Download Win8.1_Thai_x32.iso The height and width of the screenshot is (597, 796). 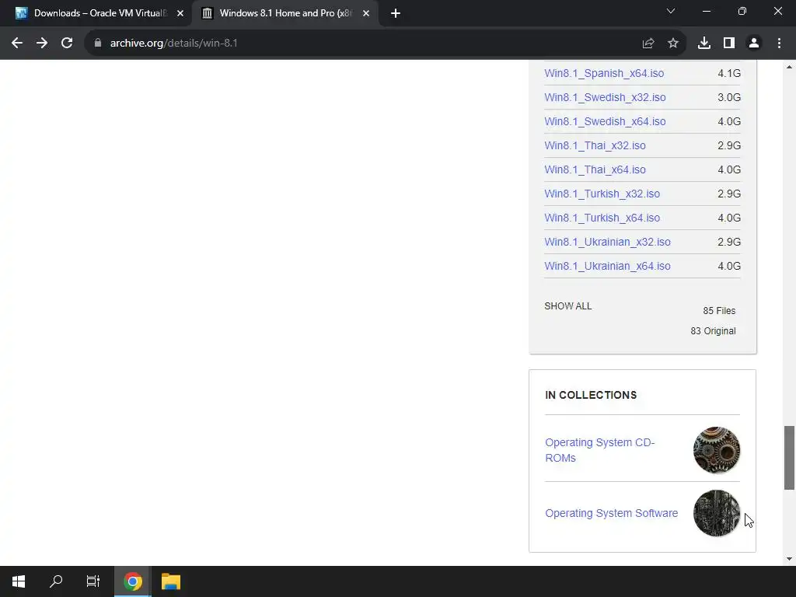595,145
